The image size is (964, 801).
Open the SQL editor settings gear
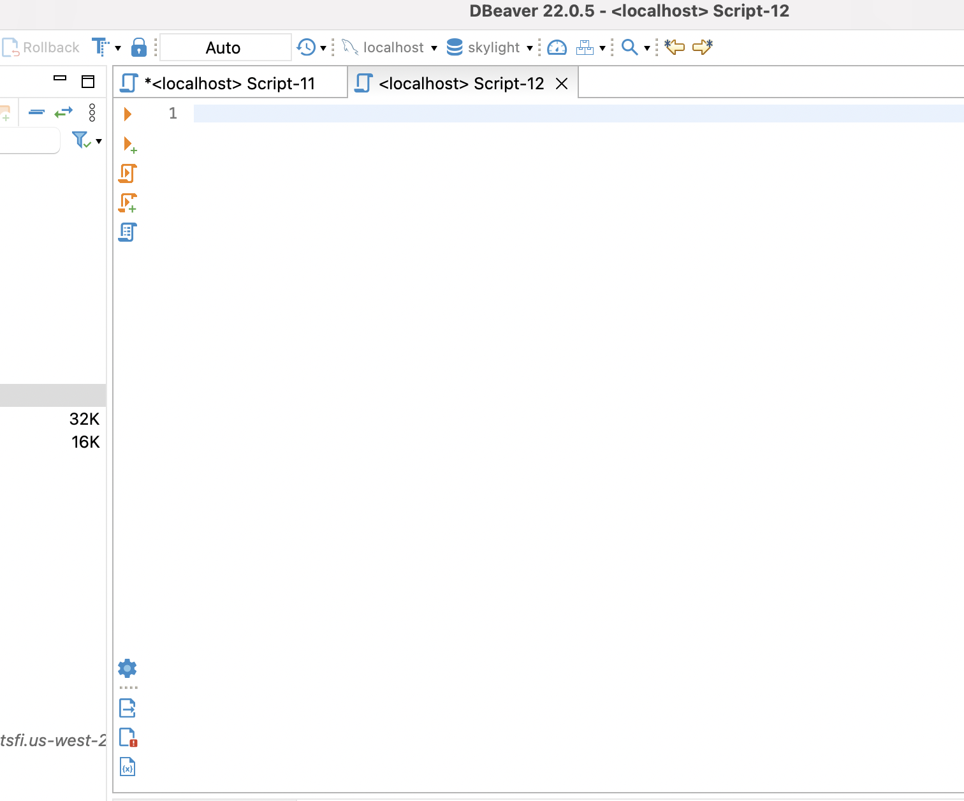128,668
